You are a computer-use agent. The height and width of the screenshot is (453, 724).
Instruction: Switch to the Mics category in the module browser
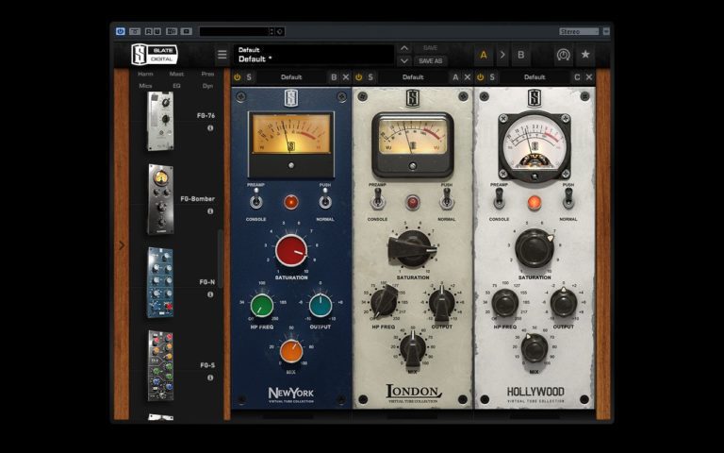pyautogui.click(x=146, y=86)
